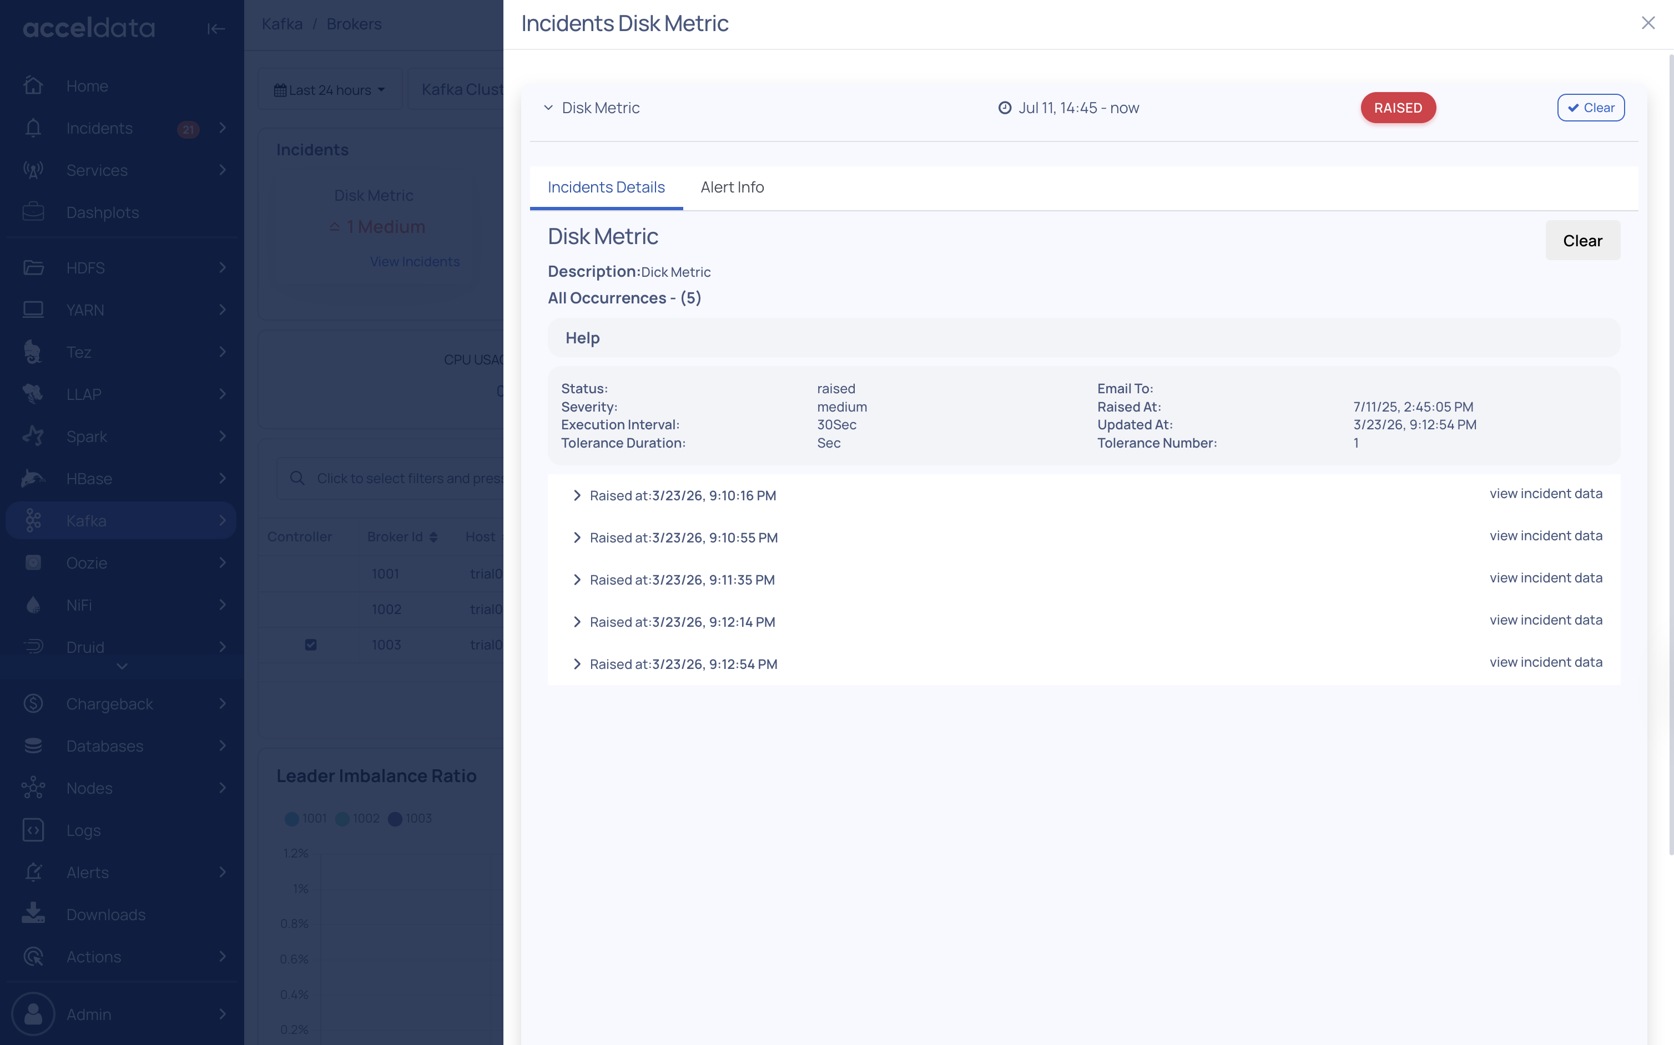Click the Downloads icon in sidebar
This screenshot has width=1674, height=1045.
point(33,914)
